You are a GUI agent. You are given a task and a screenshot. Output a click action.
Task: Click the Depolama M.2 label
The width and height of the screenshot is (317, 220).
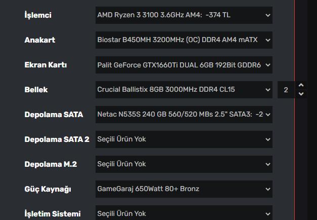pyautogui.click(x=51, y=164)
